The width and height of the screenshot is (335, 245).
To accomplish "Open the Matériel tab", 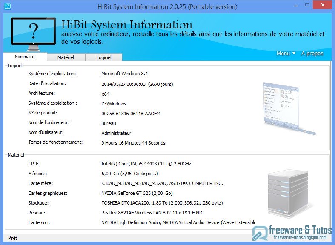I will pyautogui.click(x=66, y=57).
